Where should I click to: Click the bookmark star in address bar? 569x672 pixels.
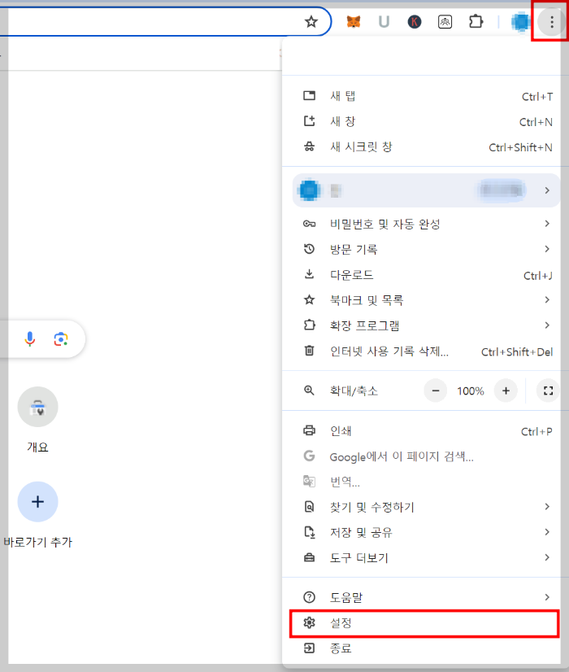pyautogui.click(x=311, y=21)
